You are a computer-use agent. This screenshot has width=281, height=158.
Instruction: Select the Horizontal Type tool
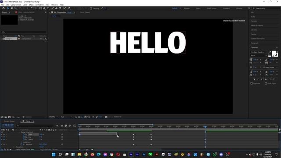[48, 8]
